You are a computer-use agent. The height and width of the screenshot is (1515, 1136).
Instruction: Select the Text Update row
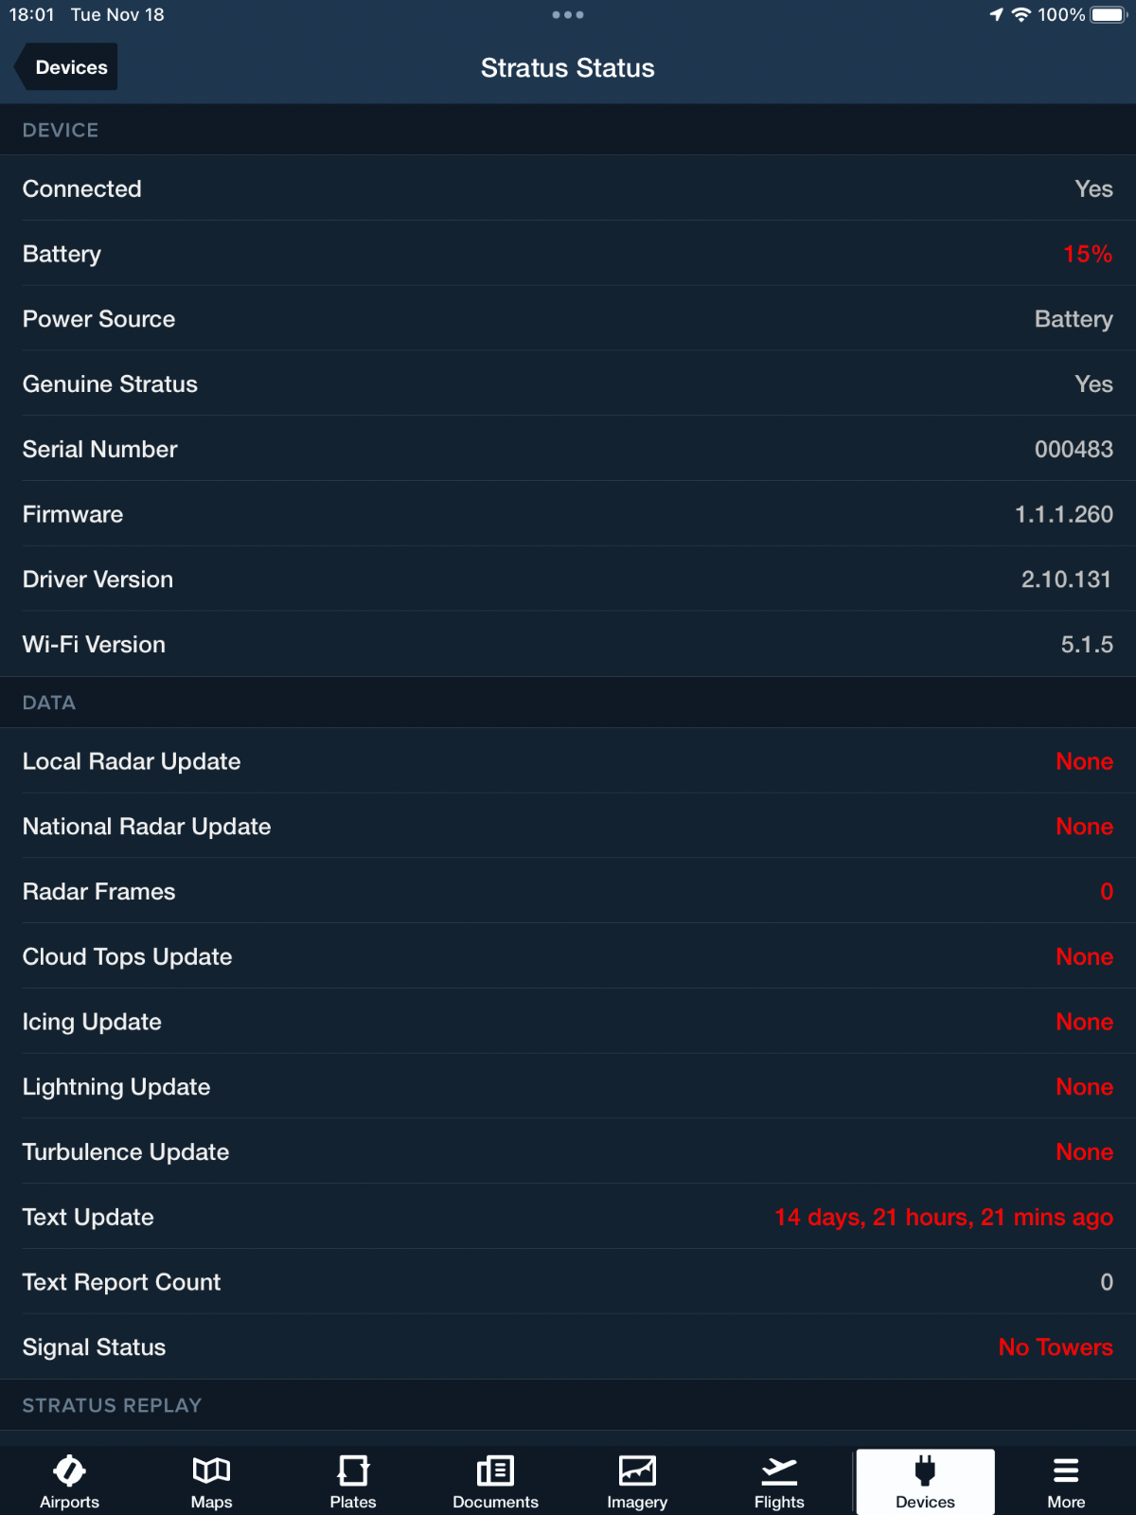click(x=568, y=1217)
